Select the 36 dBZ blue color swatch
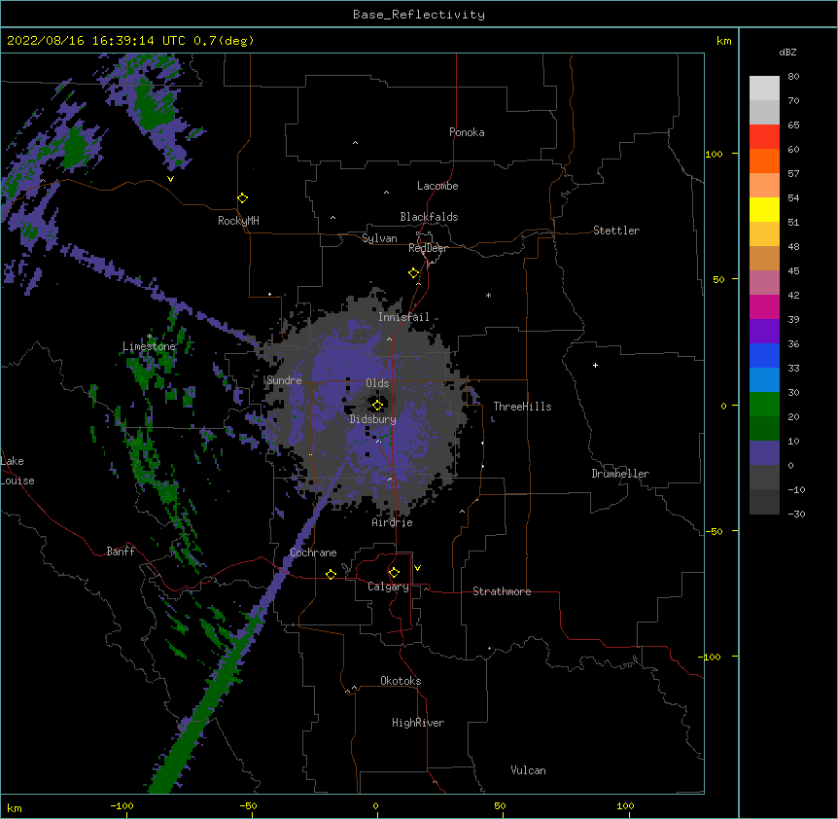 (x=764, y=355)
